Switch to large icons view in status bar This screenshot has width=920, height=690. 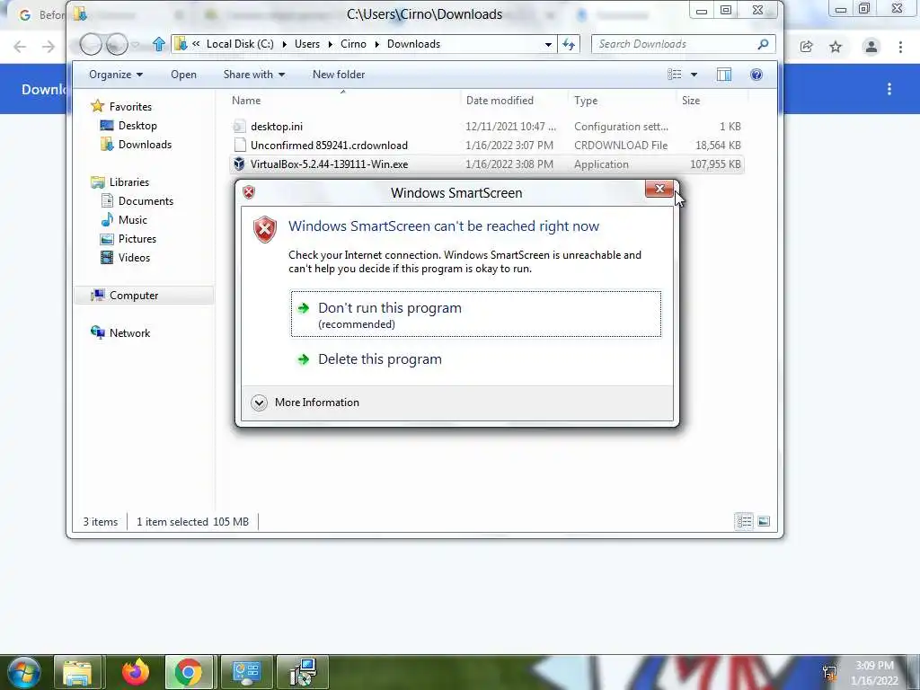click(764, 521)
